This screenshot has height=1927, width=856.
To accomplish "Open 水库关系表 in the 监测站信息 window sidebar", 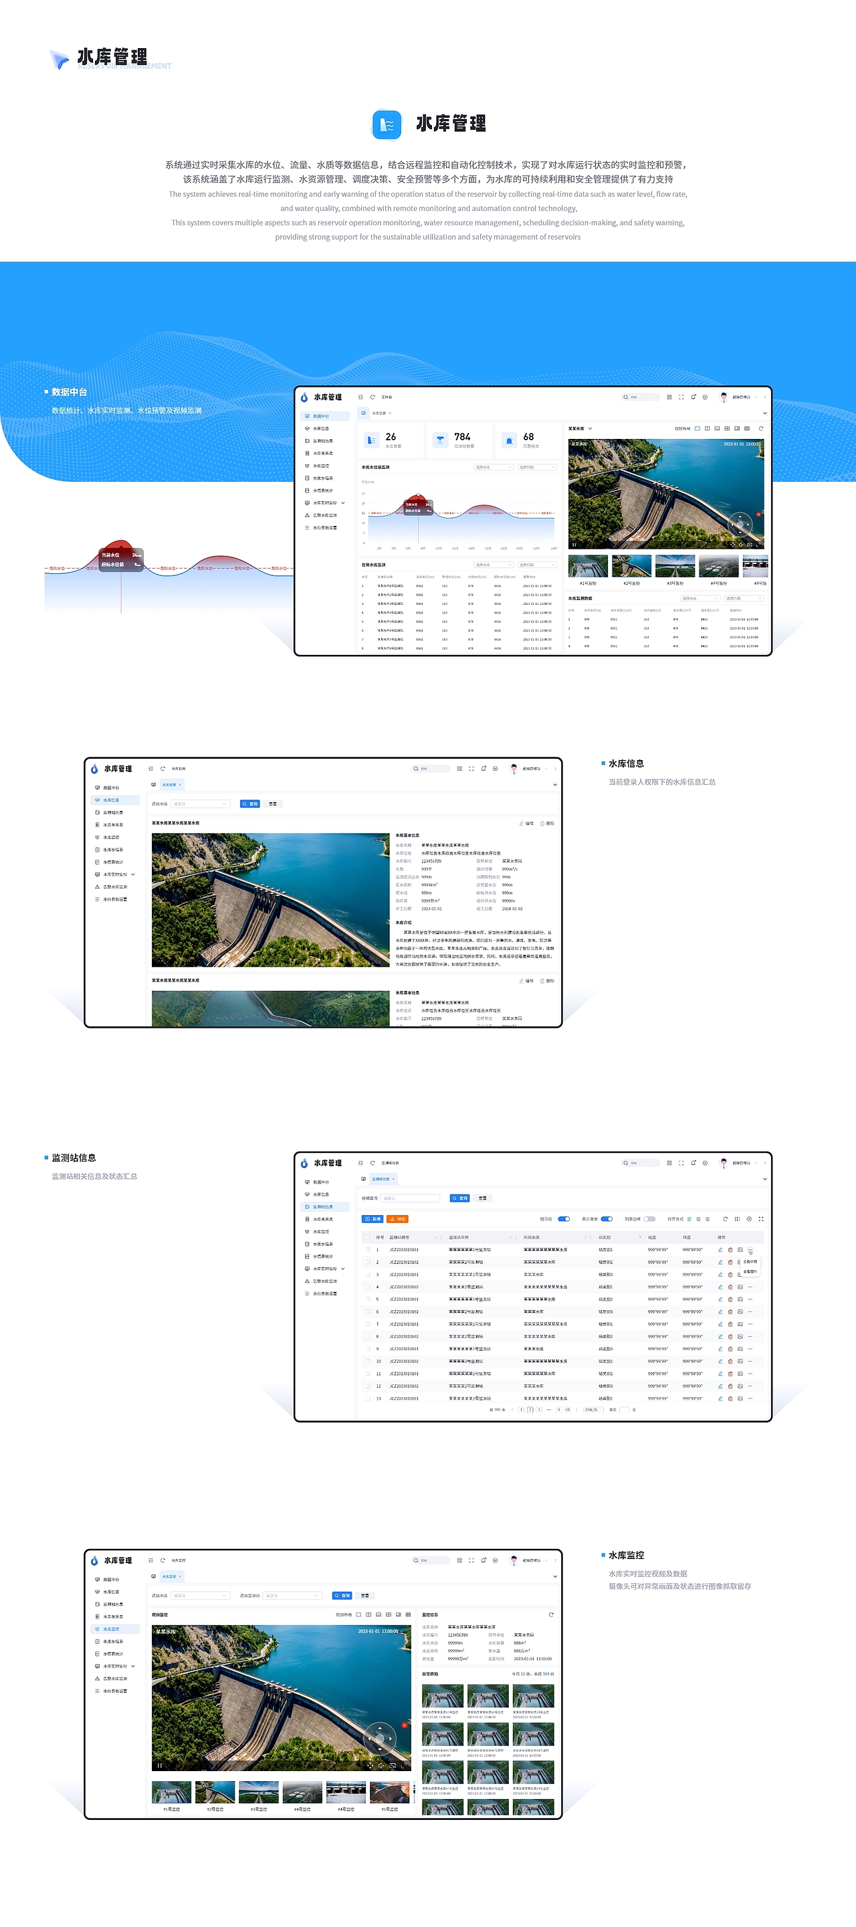I will click(324, 1219).
